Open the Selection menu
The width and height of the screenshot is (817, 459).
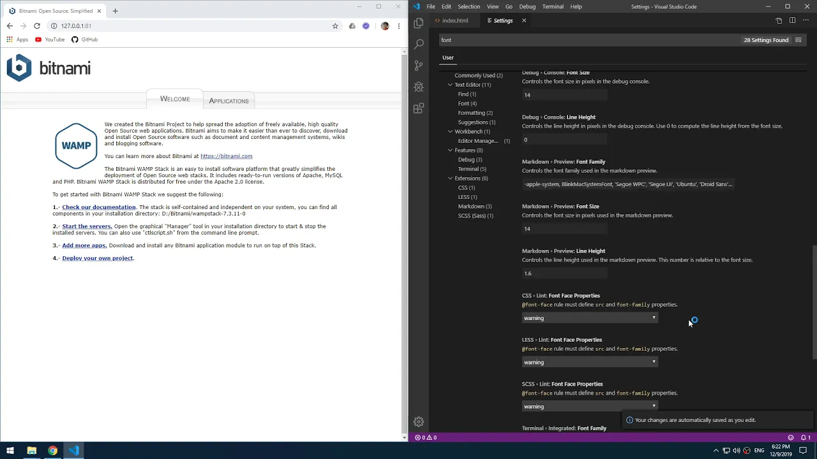[x=468, y=6]
